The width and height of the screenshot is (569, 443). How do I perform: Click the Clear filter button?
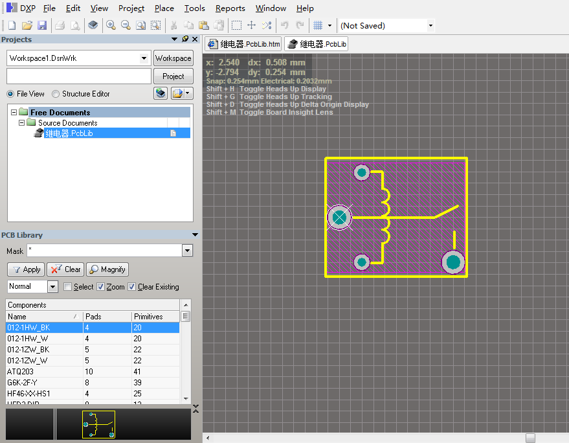[65, 269]
